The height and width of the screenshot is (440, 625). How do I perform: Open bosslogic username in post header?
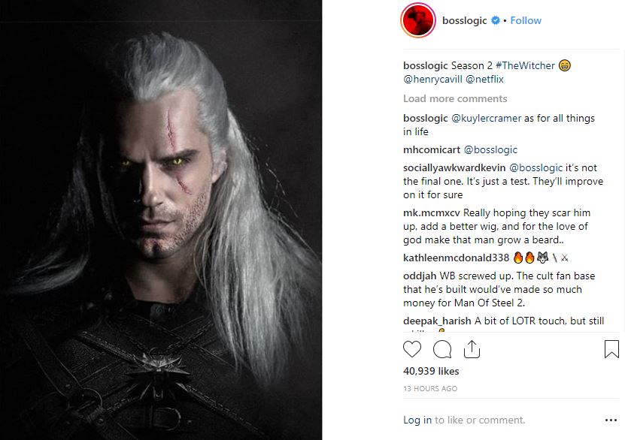click(465, 20)
